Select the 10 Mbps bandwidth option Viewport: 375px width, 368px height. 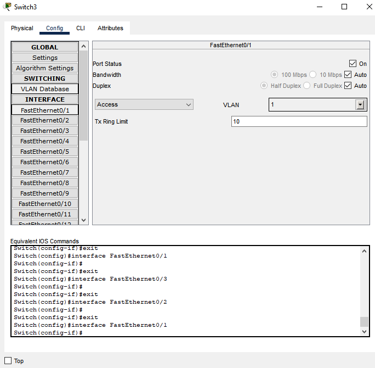pos(313,75)
